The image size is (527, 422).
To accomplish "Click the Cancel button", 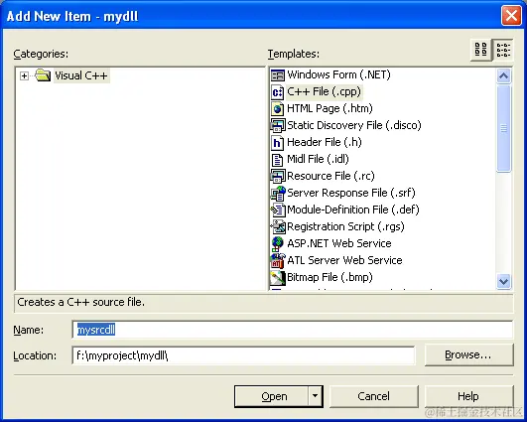I will 374,396.
